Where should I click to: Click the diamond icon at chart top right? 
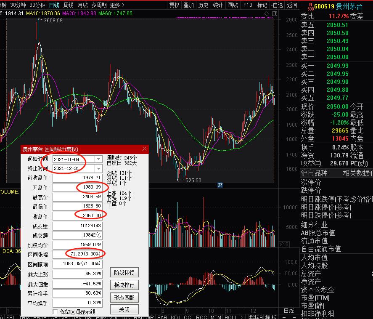point(267,14)
